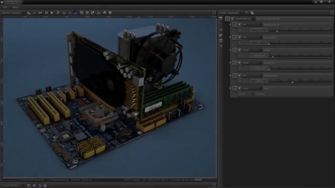Click the circular-arrow reset icon in viewport toolbar
This screenshot has height=188, width=335.
64,13
